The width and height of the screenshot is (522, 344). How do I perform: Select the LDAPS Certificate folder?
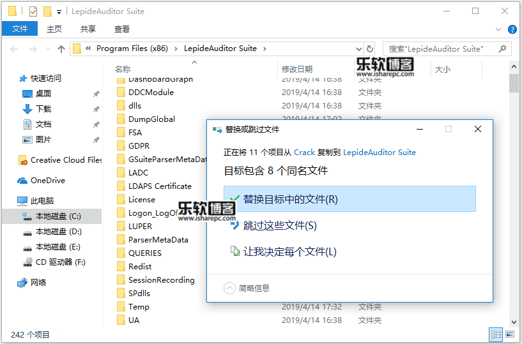[x=154, y=186]
